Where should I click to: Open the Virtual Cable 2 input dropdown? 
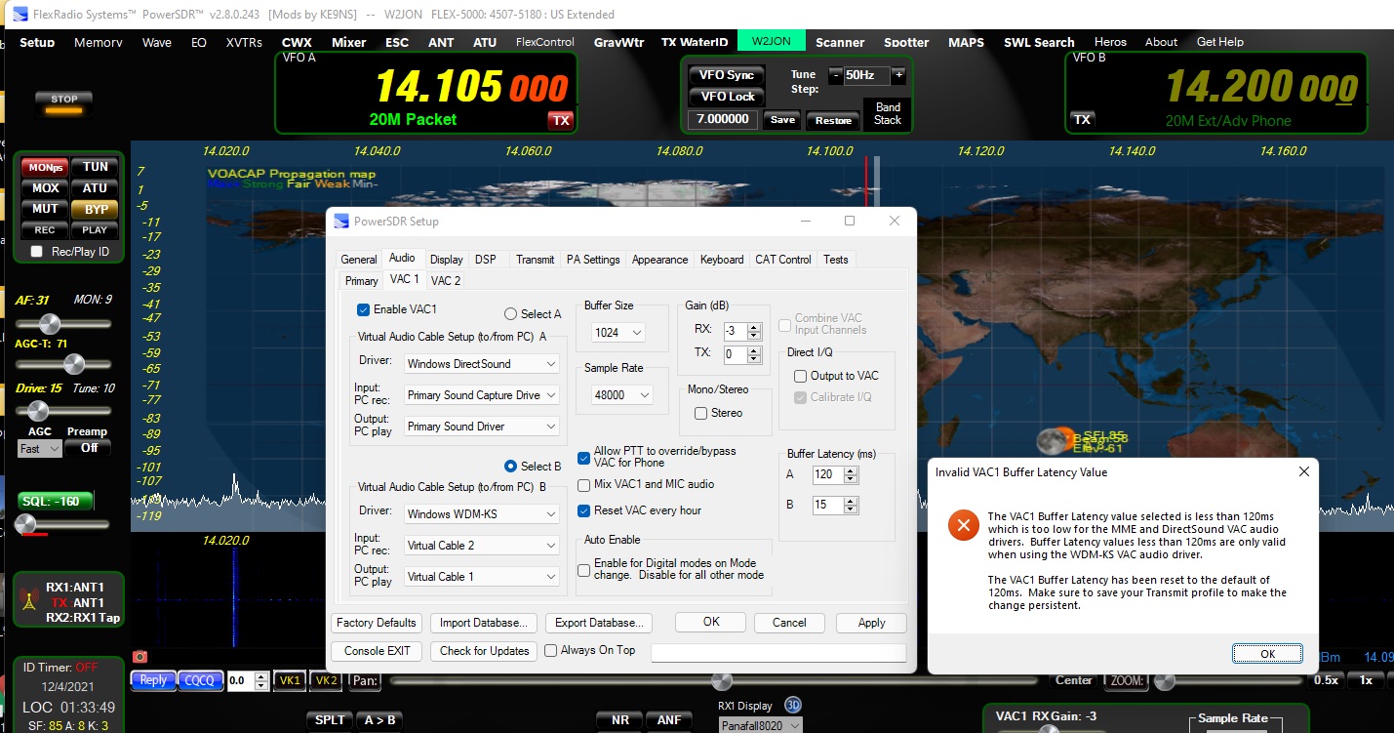pyautogui.click(x=482, y=546)
